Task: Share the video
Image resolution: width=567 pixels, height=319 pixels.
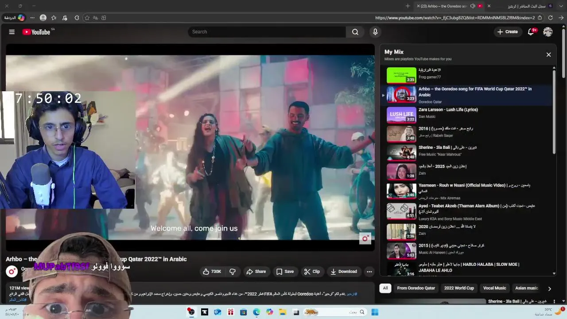Action: [x=256, y=272]
